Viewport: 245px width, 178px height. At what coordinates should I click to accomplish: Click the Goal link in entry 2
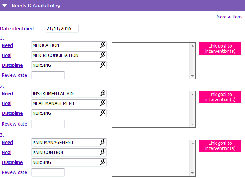pyautogui.click(x=7, y=103)
